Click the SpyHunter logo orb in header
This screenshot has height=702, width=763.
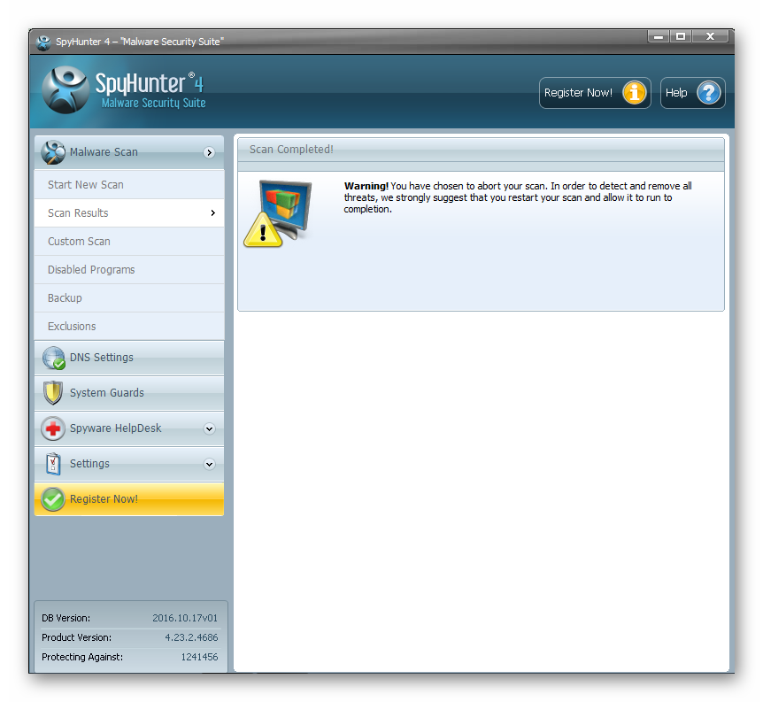pyautogui.click(x=66, y=90)
